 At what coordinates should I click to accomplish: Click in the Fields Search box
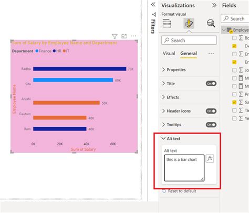click(x=235, y=18)
